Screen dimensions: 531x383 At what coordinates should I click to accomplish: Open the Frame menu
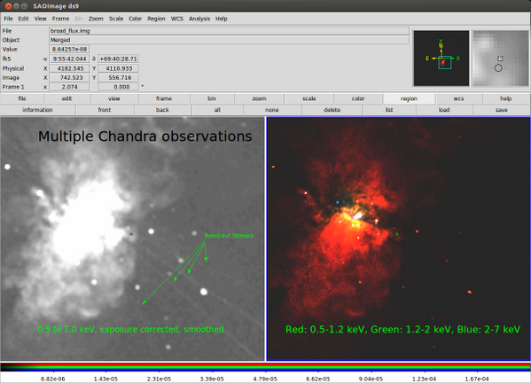coord(60,19)
